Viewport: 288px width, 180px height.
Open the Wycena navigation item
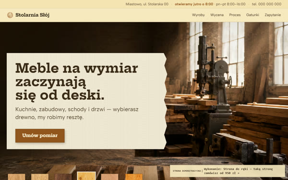point(217,15)
